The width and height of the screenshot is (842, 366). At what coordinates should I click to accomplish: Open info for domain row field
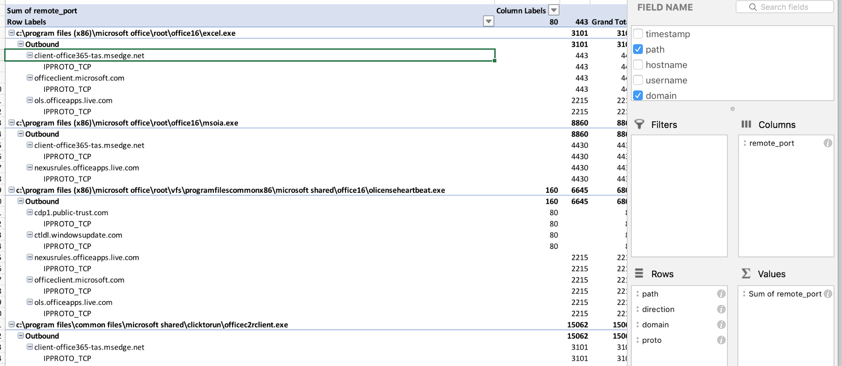point(721,325)
